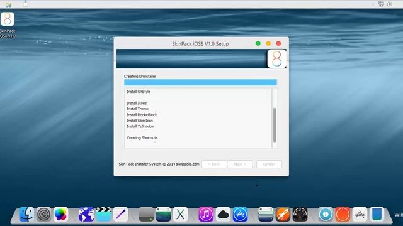The width and height of the screenshot is (403, 226).
Task: Open the purple iTunes music icon
Action: point(206,214)
